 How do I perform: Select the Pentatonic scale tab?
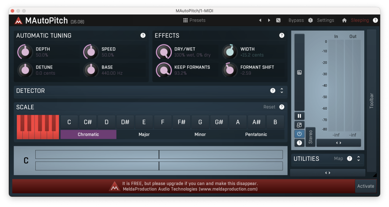(256, 135)
